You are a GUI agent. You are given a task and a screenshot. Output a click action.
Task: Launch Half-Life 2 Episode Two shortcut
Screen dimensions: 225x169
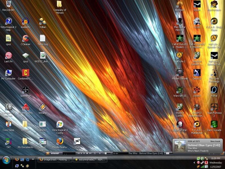point(214,59)
